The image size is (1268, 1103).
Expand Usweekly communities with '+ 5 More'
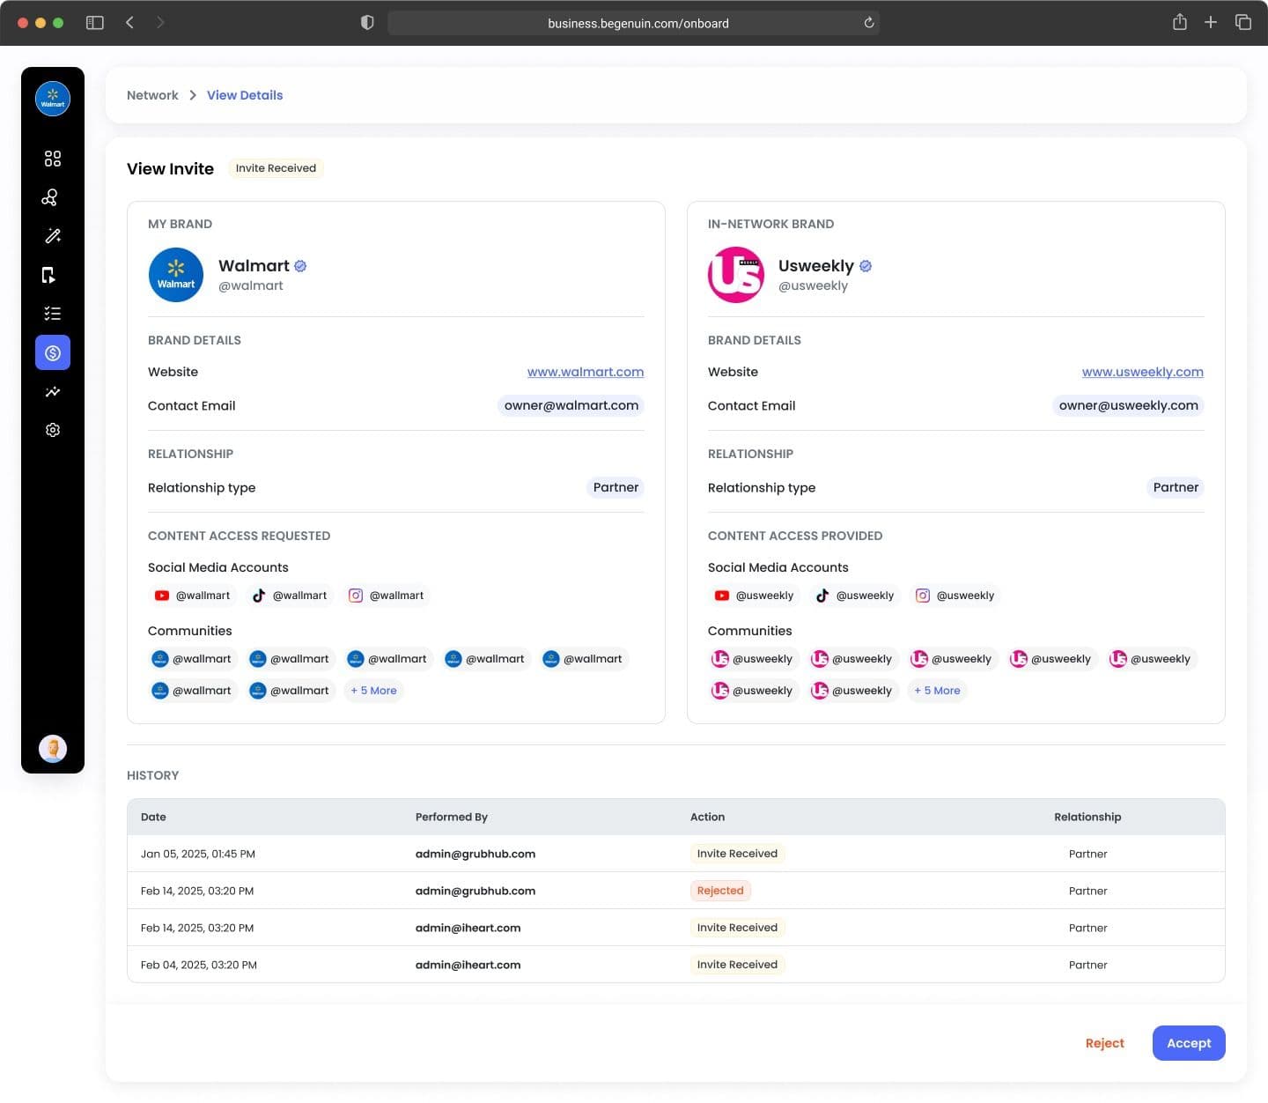(x=937, y=691)
